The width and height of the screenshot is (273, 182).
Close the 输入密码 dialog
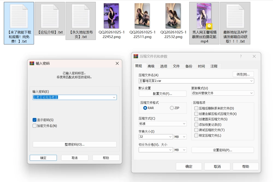pos(117,63)
